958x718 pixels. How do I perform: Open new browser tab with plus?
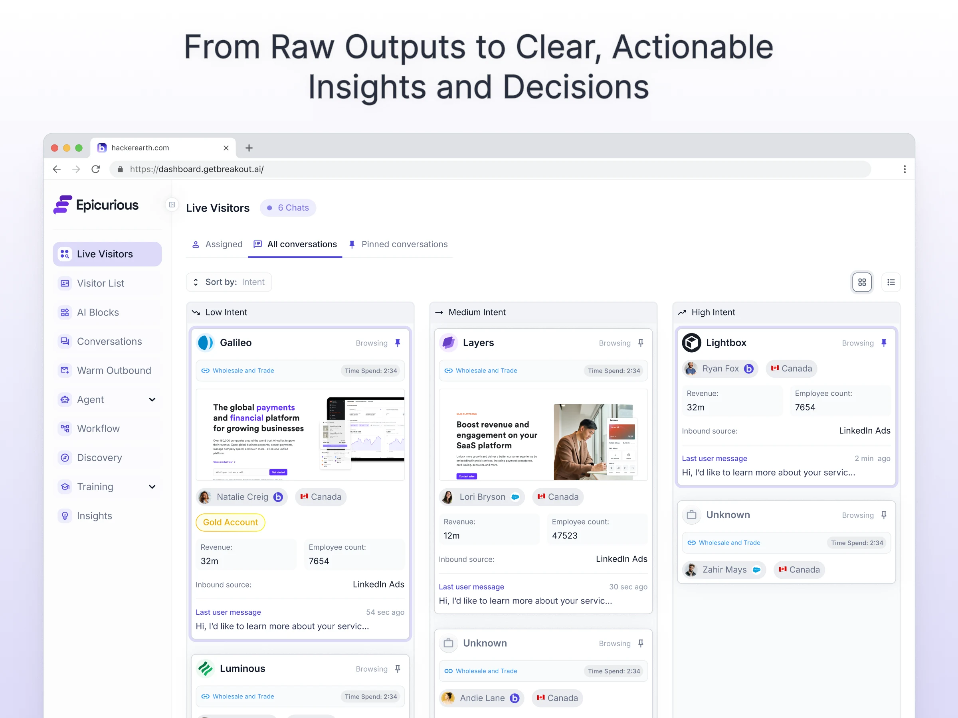[249, 148]
